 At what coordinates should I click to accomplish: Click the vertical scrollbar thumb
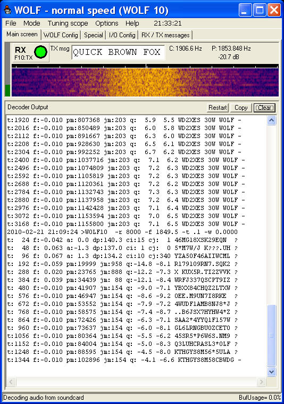[x=272, y=335]
